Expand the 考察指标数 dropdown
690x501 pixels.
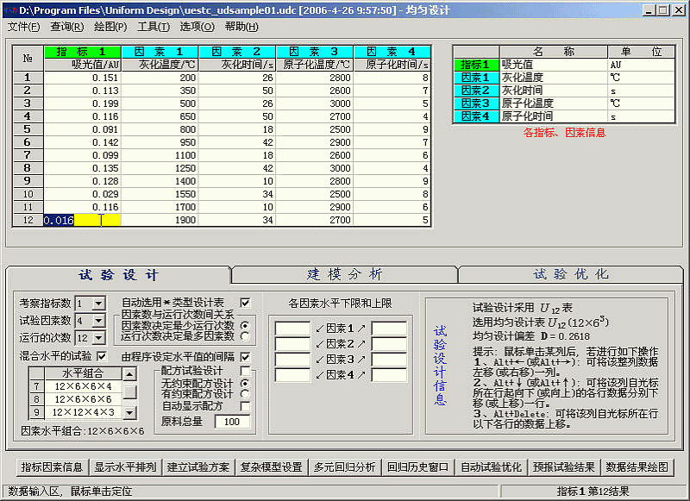click(97, 304)
